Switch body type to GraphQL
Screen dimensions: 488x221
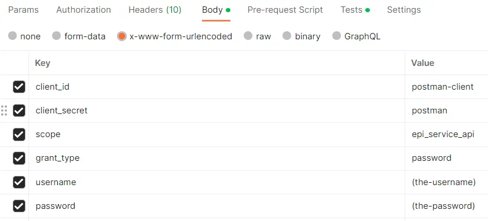(x=336, y=36)
